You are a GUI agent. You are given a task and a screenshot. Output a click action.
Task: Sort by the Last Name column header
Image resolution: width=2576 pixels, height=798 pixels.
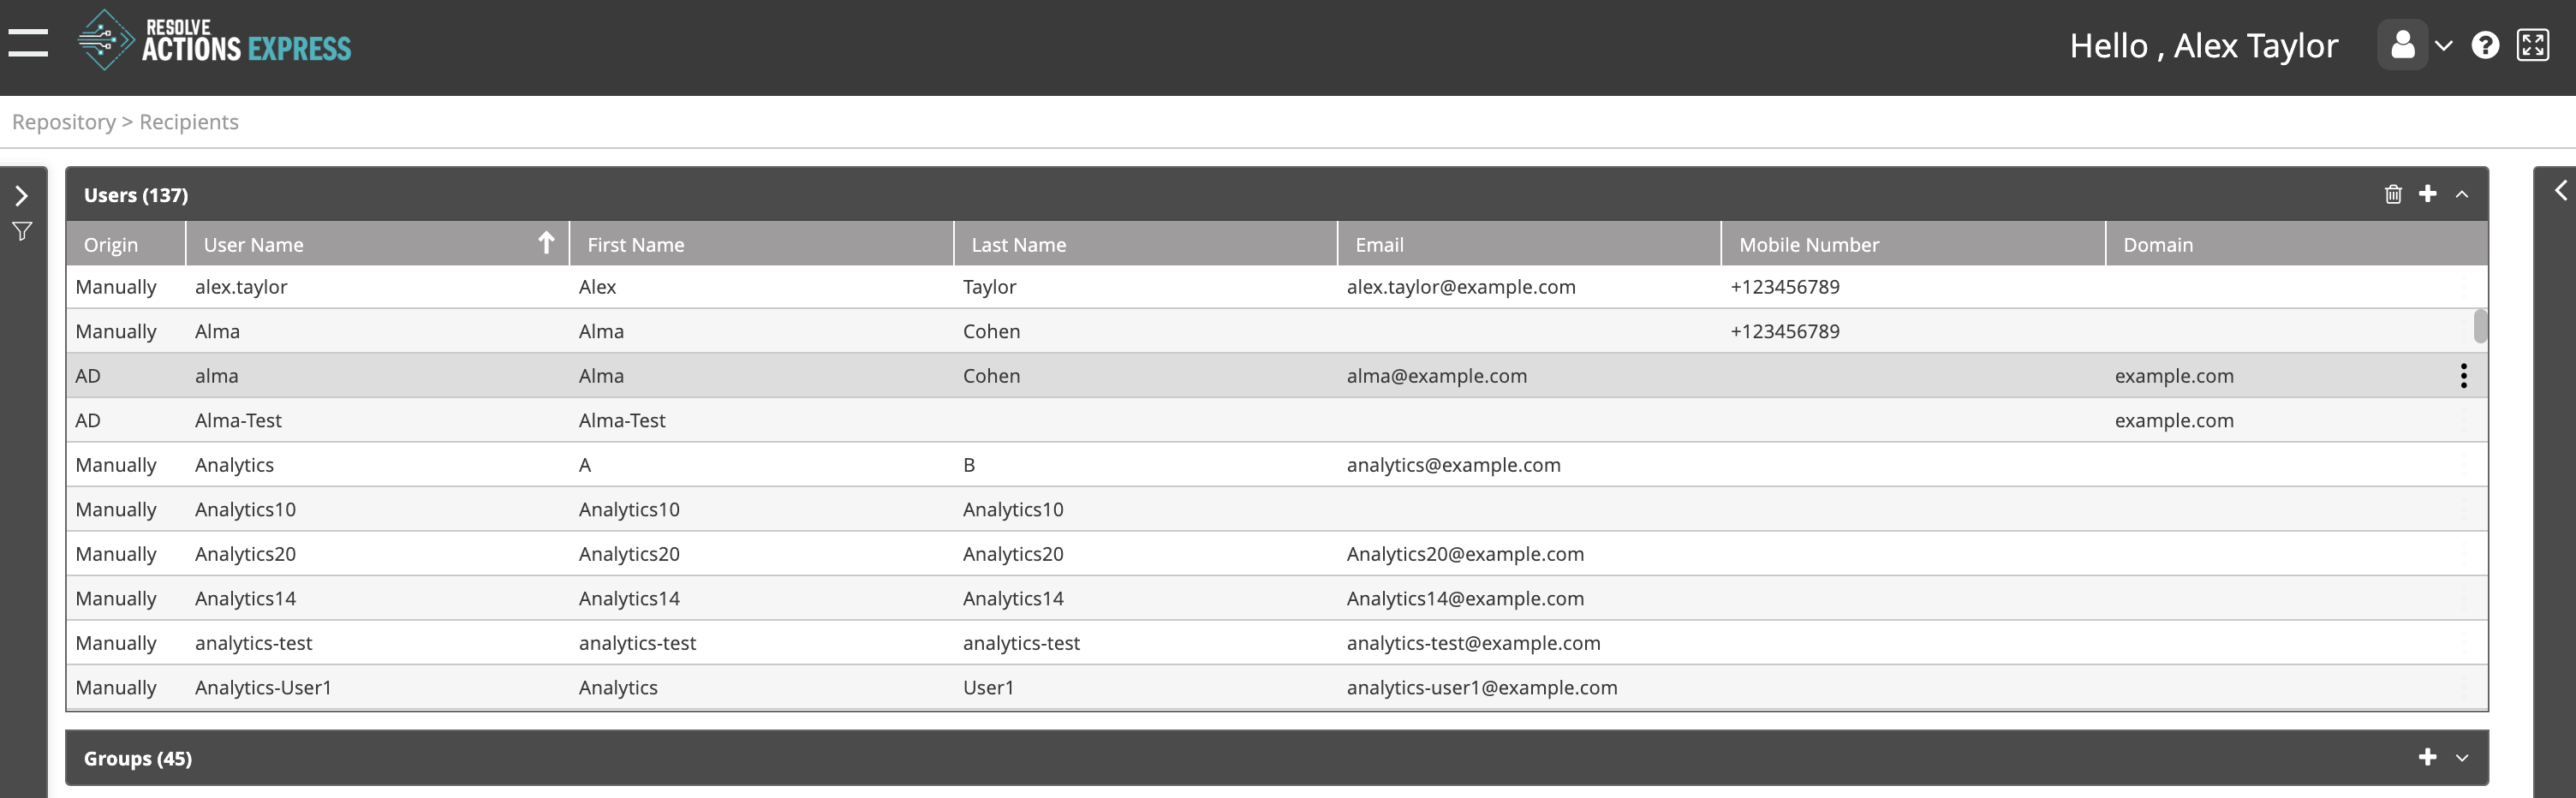1145,244
